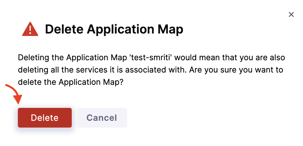Click the red Delete button
The height and width of the screenshot is (146, 303).
click(45, 118)
